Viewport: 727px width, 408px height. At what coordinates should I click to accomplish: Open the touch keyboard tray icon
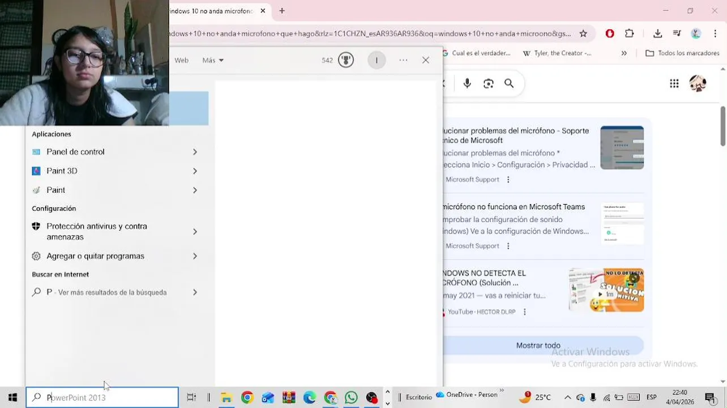point(634,397)
